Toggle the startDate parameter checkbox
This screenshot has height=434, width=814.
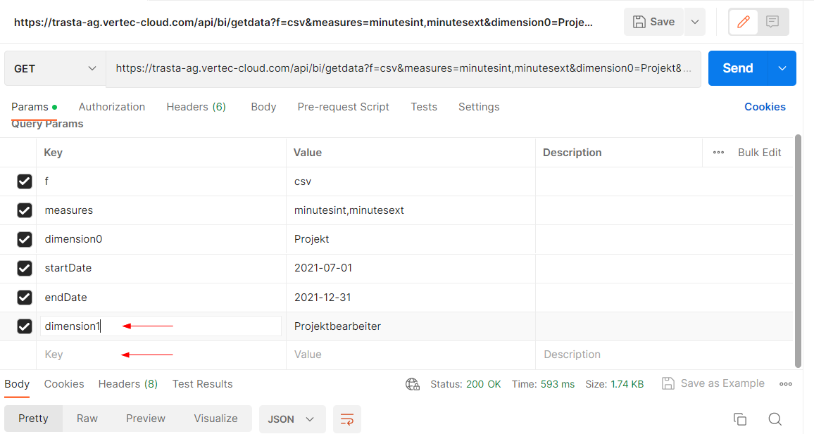tap(25, 268)
